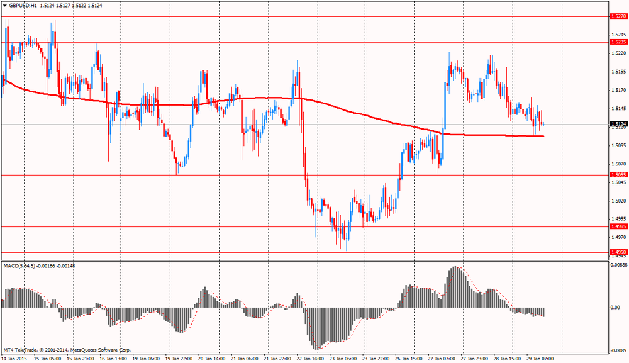Click the 14 Jan 2015 date label

(x=14, y=359)
